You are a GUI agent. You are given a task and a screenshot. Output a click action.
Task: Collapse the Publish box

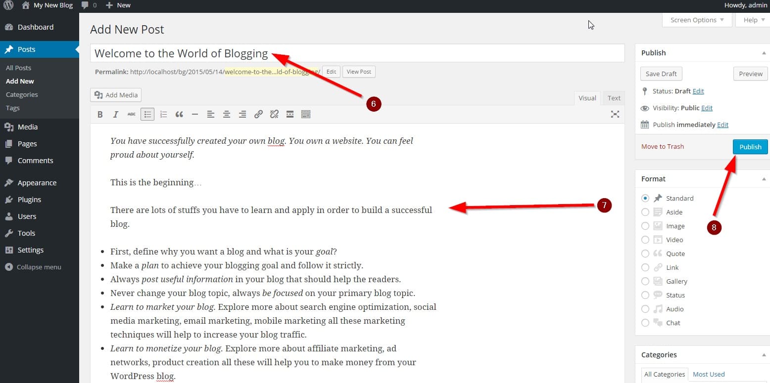(x=764, y=53)
